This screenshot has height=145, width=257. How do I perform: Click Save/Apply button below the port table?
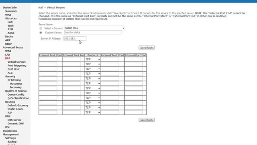pos(147,120)
